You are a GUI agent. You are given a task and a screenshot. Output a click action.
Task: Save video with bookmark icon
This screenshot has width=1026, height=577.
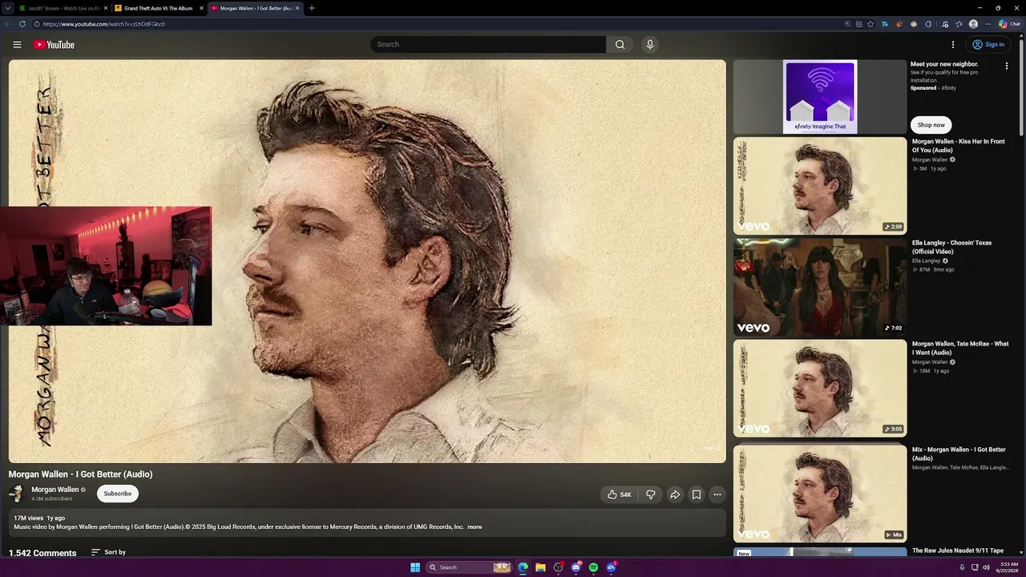click(x=697, y=494)
